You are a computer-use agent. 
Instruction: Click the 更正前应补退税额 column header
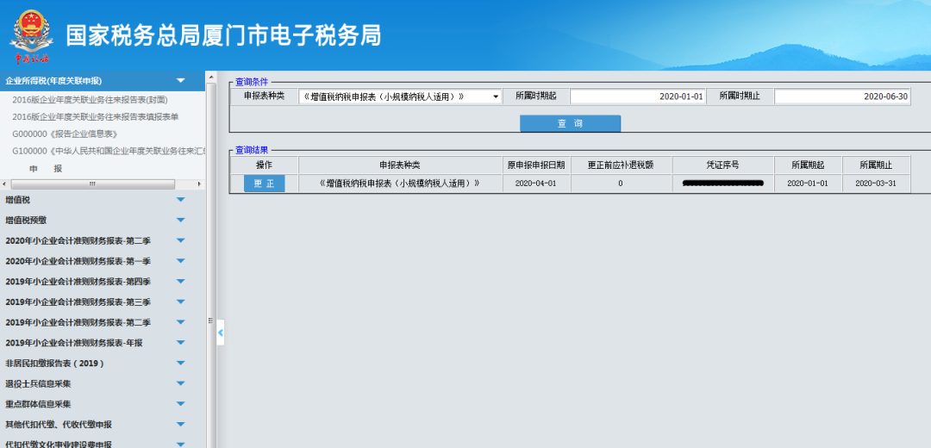pyautogui.click(x=621, y=165)
